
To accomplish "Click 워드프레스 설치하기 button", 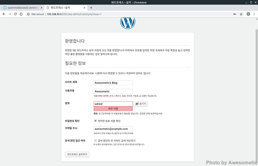I will coord(77,154).
